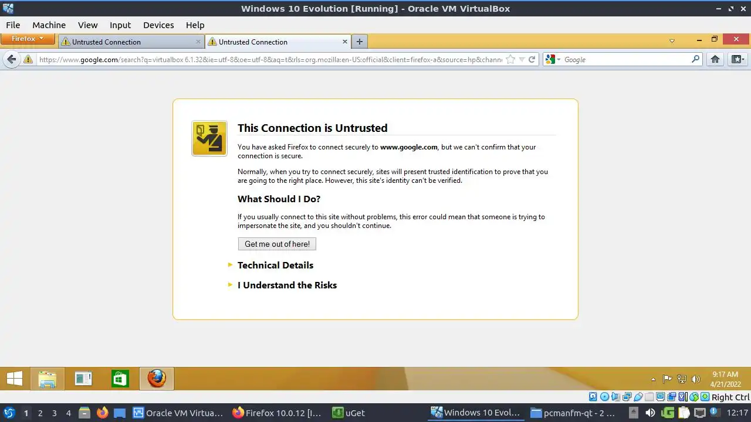The image size is (751, 422).
Task: Click VirtualBox network indicator icon
Action: [627, 397]
